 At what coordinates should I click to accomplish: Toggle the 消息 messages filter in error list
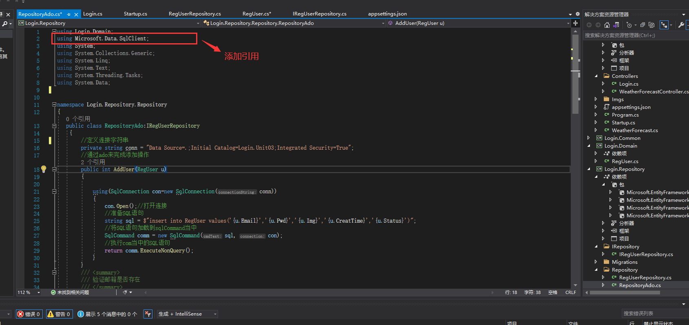click(107, 314)
